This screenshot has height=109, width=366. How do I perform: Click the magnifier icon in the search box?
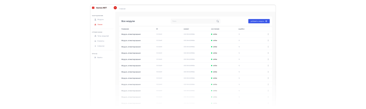pyautogui.click(x=218, y=21)
